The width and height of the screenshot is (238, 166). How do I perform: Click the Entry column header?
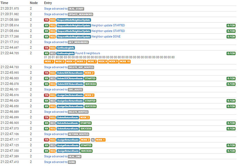coord(48,3)
